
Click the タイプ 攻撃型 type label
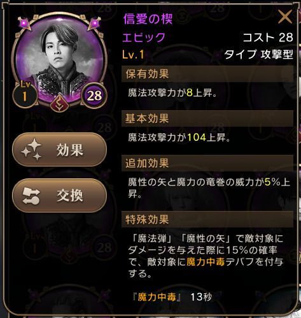tap(258, 55)
